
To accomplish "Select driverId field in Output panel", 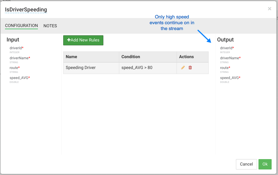I will pos(226,48).
